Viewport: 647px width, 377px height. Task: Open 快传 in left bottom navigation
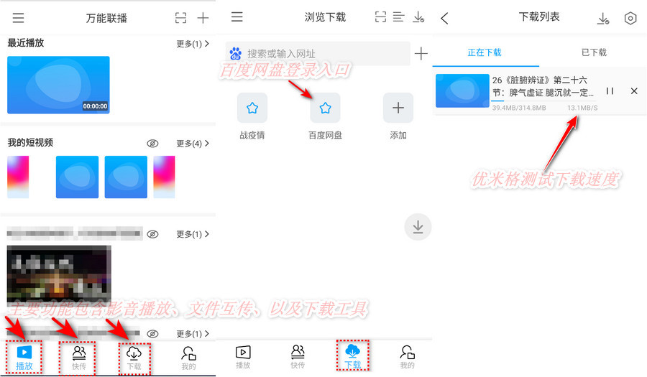coord(79,357)
